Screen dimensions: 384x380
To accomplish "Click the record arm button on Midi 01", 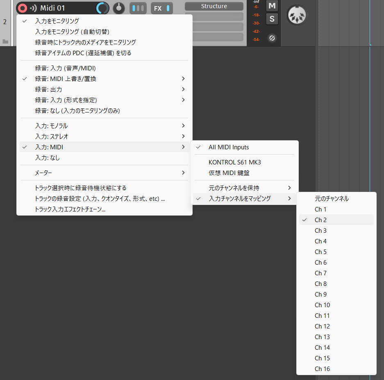I will (23, 8).
